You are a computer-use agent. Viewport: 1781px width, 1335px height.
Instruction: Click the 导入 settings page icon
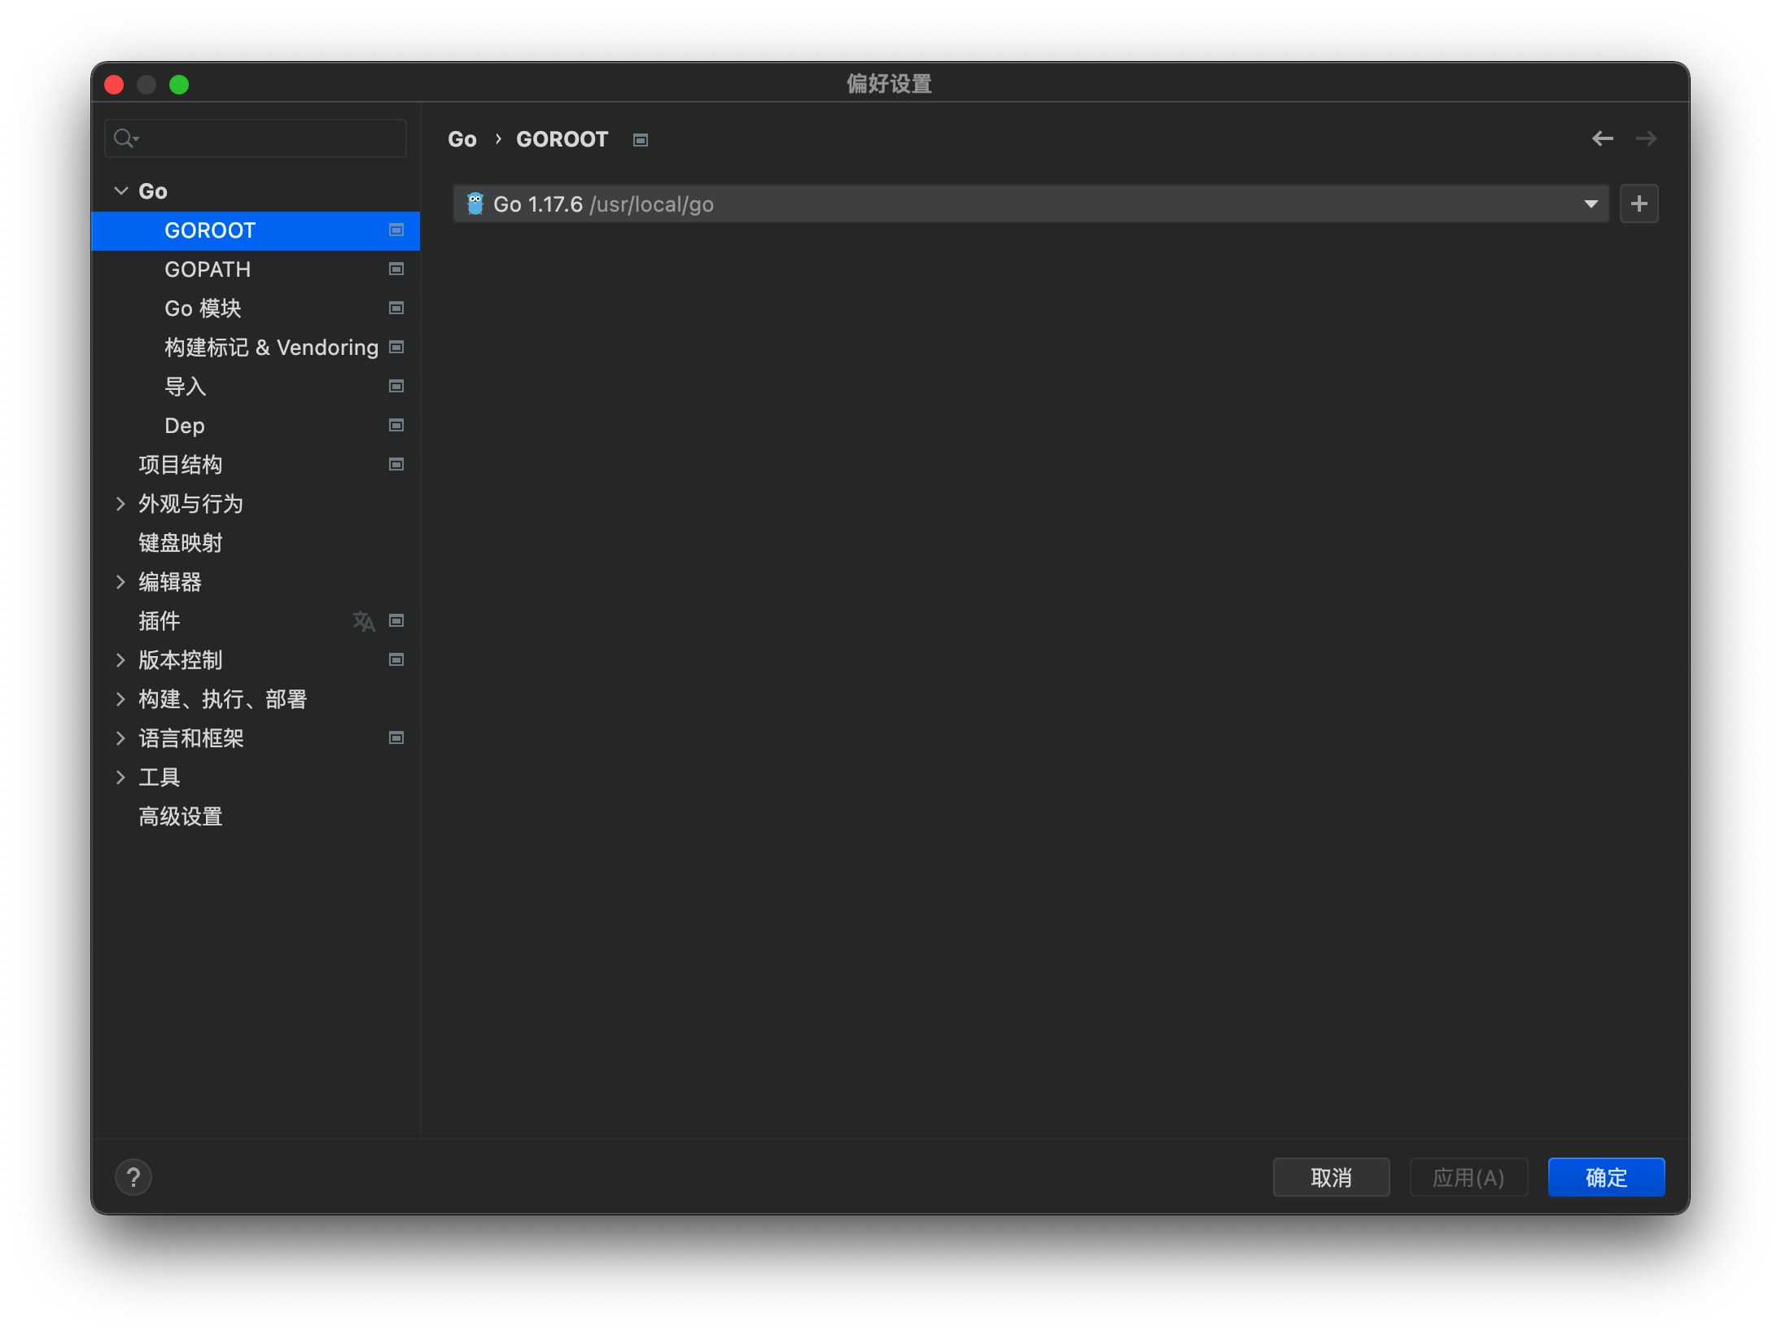click(398, 386)
